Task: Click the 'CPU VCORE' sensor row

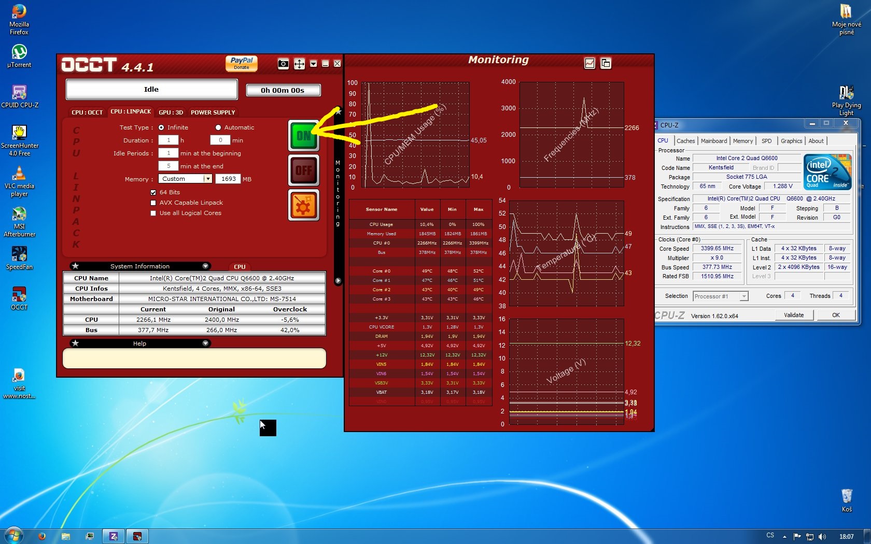Action: point(420,327)
